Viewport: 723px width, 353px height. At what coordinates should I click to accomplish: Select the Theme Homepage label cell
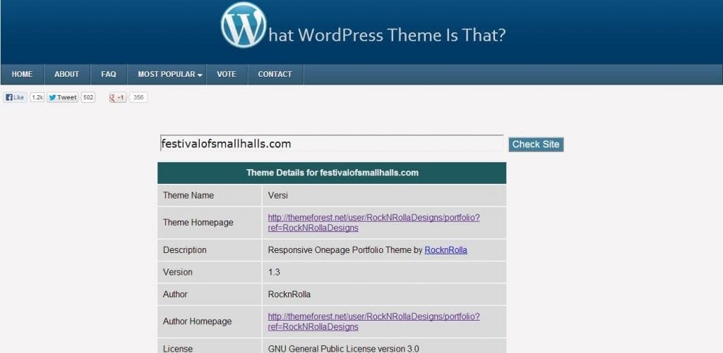tap(210, 223)
